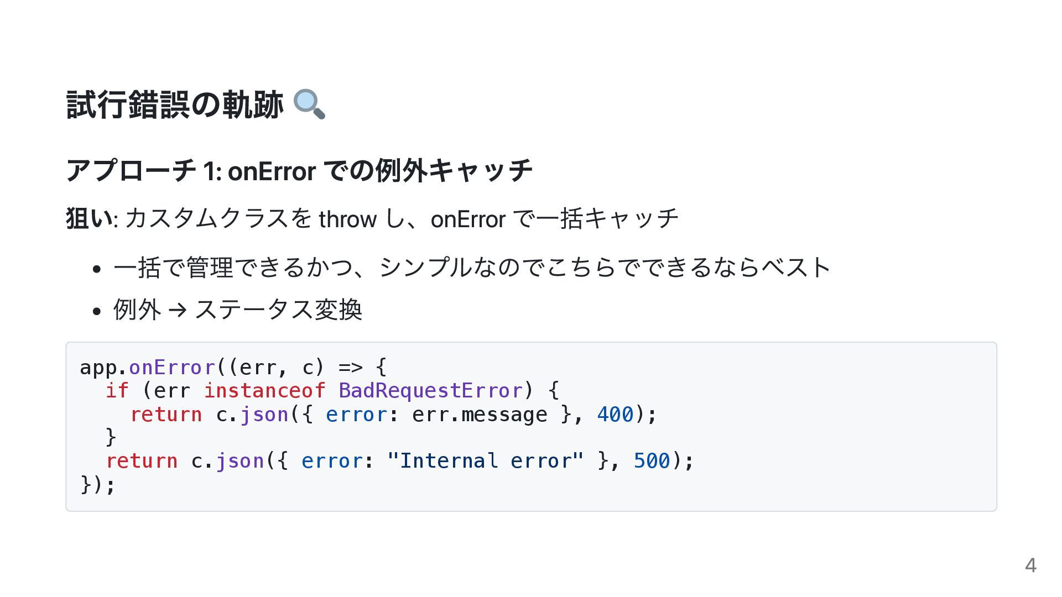Image resolution: width=1062 pixels, height=597 pixels.
Task: Click the status code 400 in code
Action: coord(615,415)
